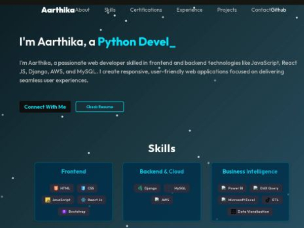Open the Projects nav link
This screenshot has height=228, width=304.
(x=227, y=10)
